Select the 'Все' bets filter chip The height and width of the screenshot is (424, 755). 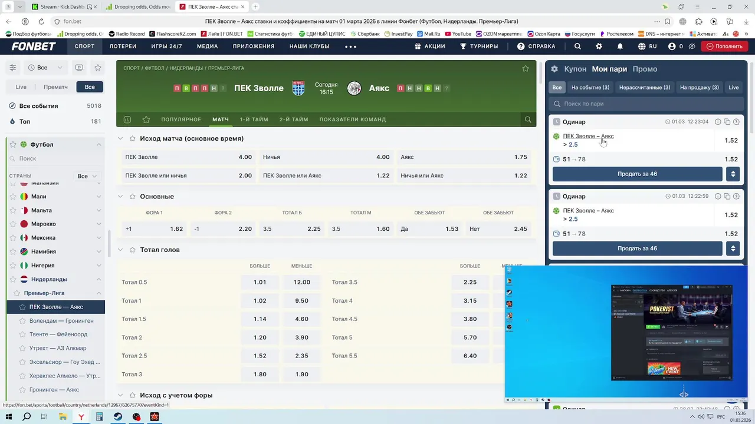click(557, 87)
